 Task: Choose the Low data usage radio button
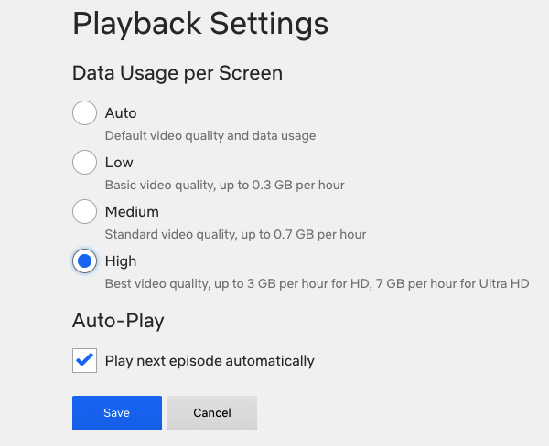pyautogui.click(x=84, y=163)
